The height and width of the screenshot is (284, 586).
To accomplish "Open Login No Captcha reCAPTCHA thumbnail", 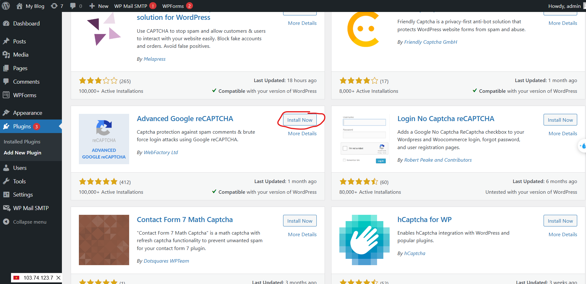I will pos(364,139).
